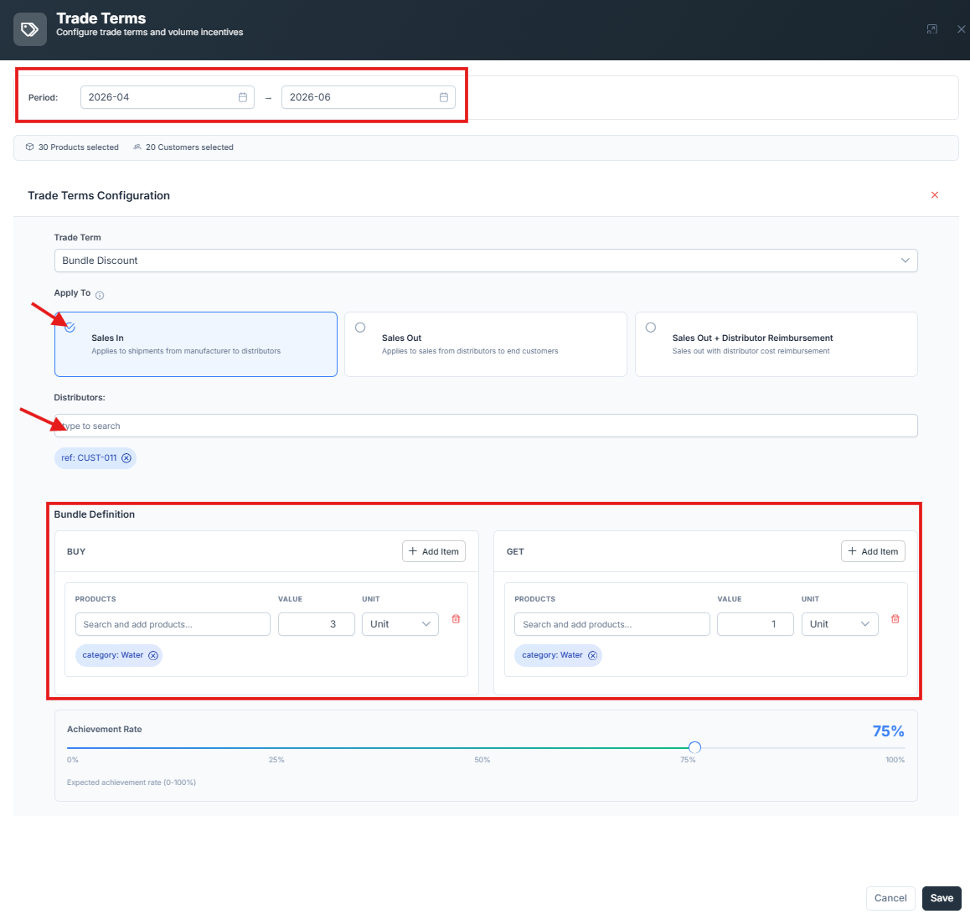This screenshot has width=970, height=919.
Task: Select the Sales Out option
Action: (x=486, y=344)
